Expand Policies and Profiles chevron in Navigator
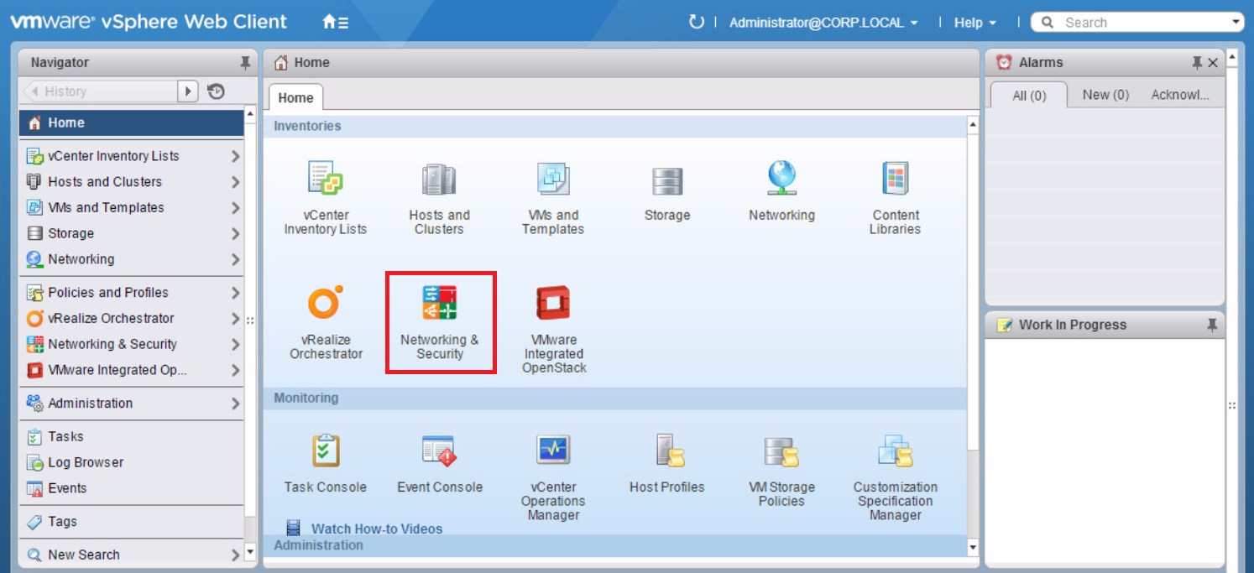This screenshot has width=1254, height=573. (235, 293)
